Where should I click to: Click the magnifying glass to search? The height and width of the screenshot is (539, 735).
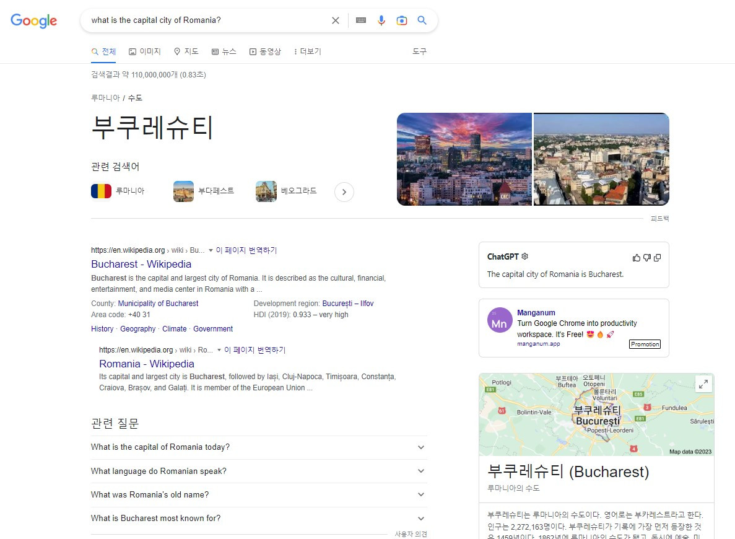coord(422,20)
